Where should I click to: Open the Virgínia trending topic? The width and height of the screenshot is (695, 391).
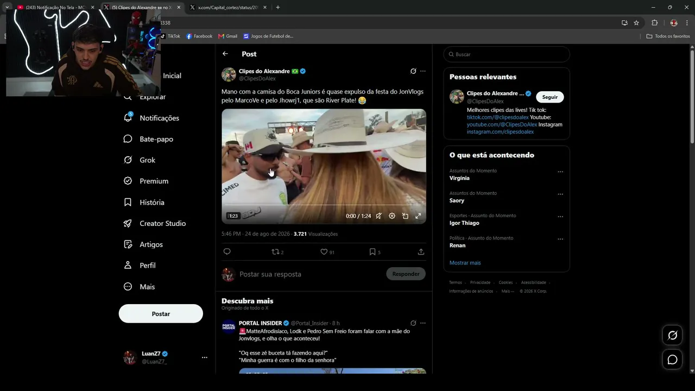click(x=459, y=178)
